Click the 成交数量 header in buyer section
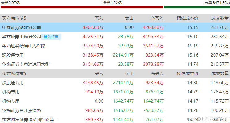Image resolution: width=230 pixels, height=123 pixels. click(x=220, y=18)
